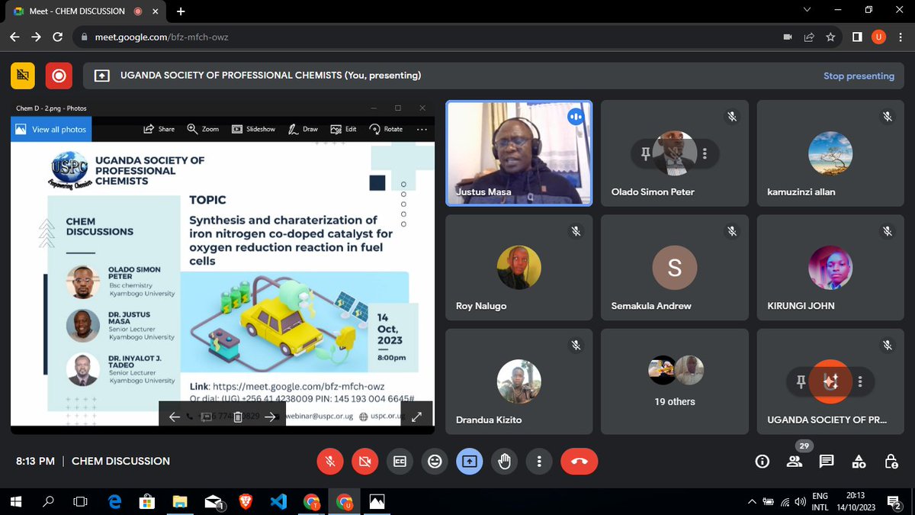Click the yellow presentation-off icon at top left
This screenshot has height=515, width=915.
23,76
